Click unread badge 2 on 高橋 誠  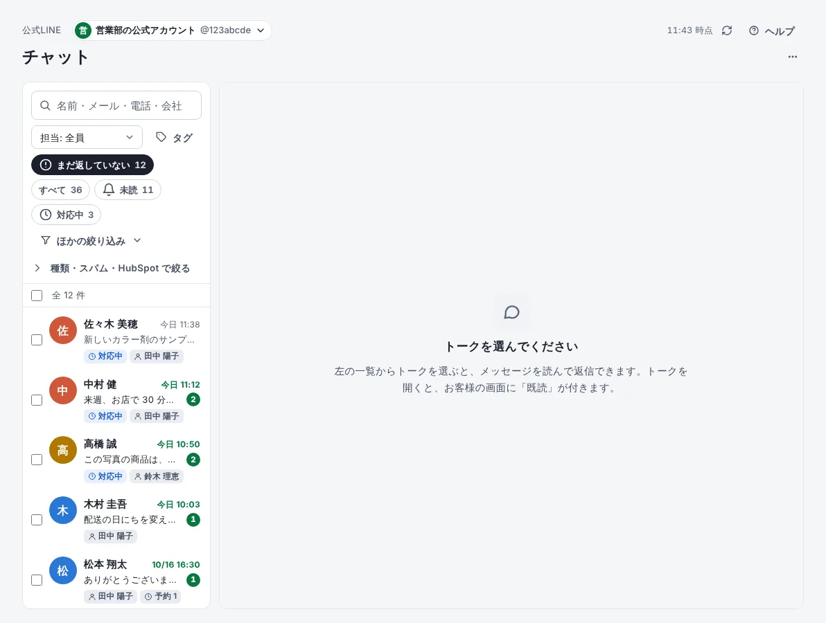193,460
